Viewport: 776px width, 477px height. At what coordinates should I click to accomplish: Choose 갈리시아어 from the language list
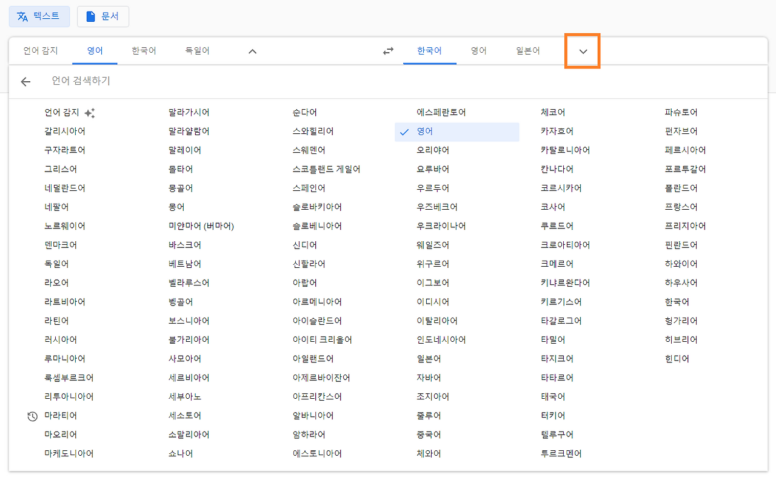[x=65, y=132]
